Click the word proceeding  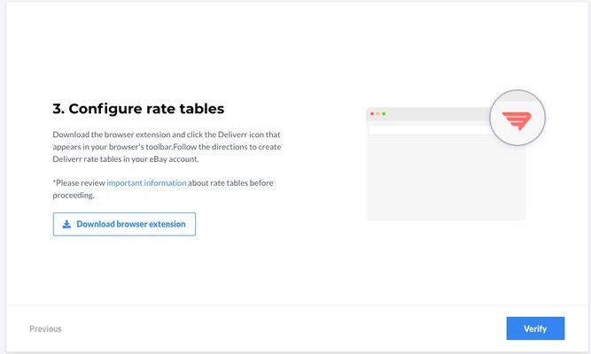pyautogui.click(x=74, y=196)
